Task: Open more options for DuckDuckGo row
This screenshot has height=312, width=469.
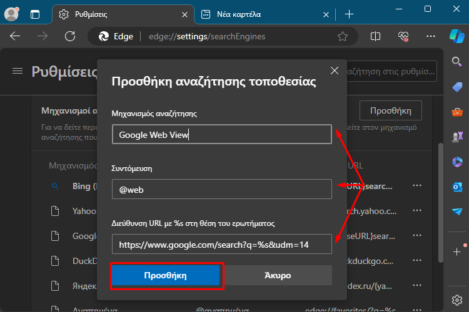Action: [x=417, y=261]
